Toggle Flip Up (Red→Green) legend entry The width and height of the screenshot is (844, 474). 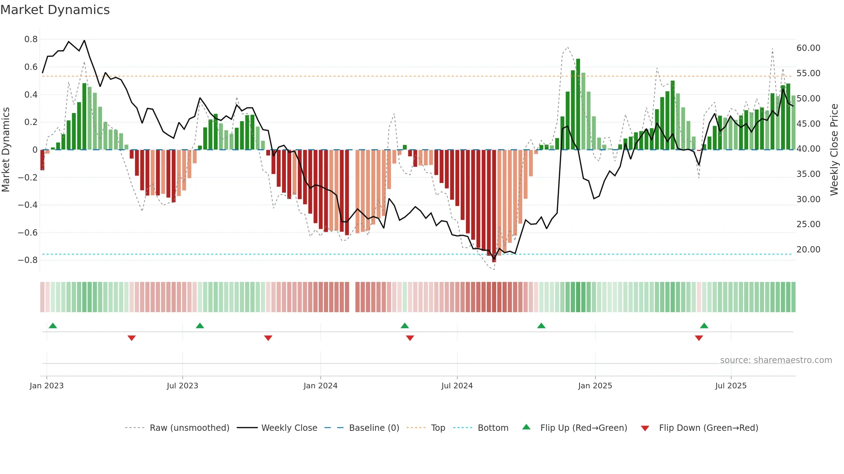click(575, 428)
